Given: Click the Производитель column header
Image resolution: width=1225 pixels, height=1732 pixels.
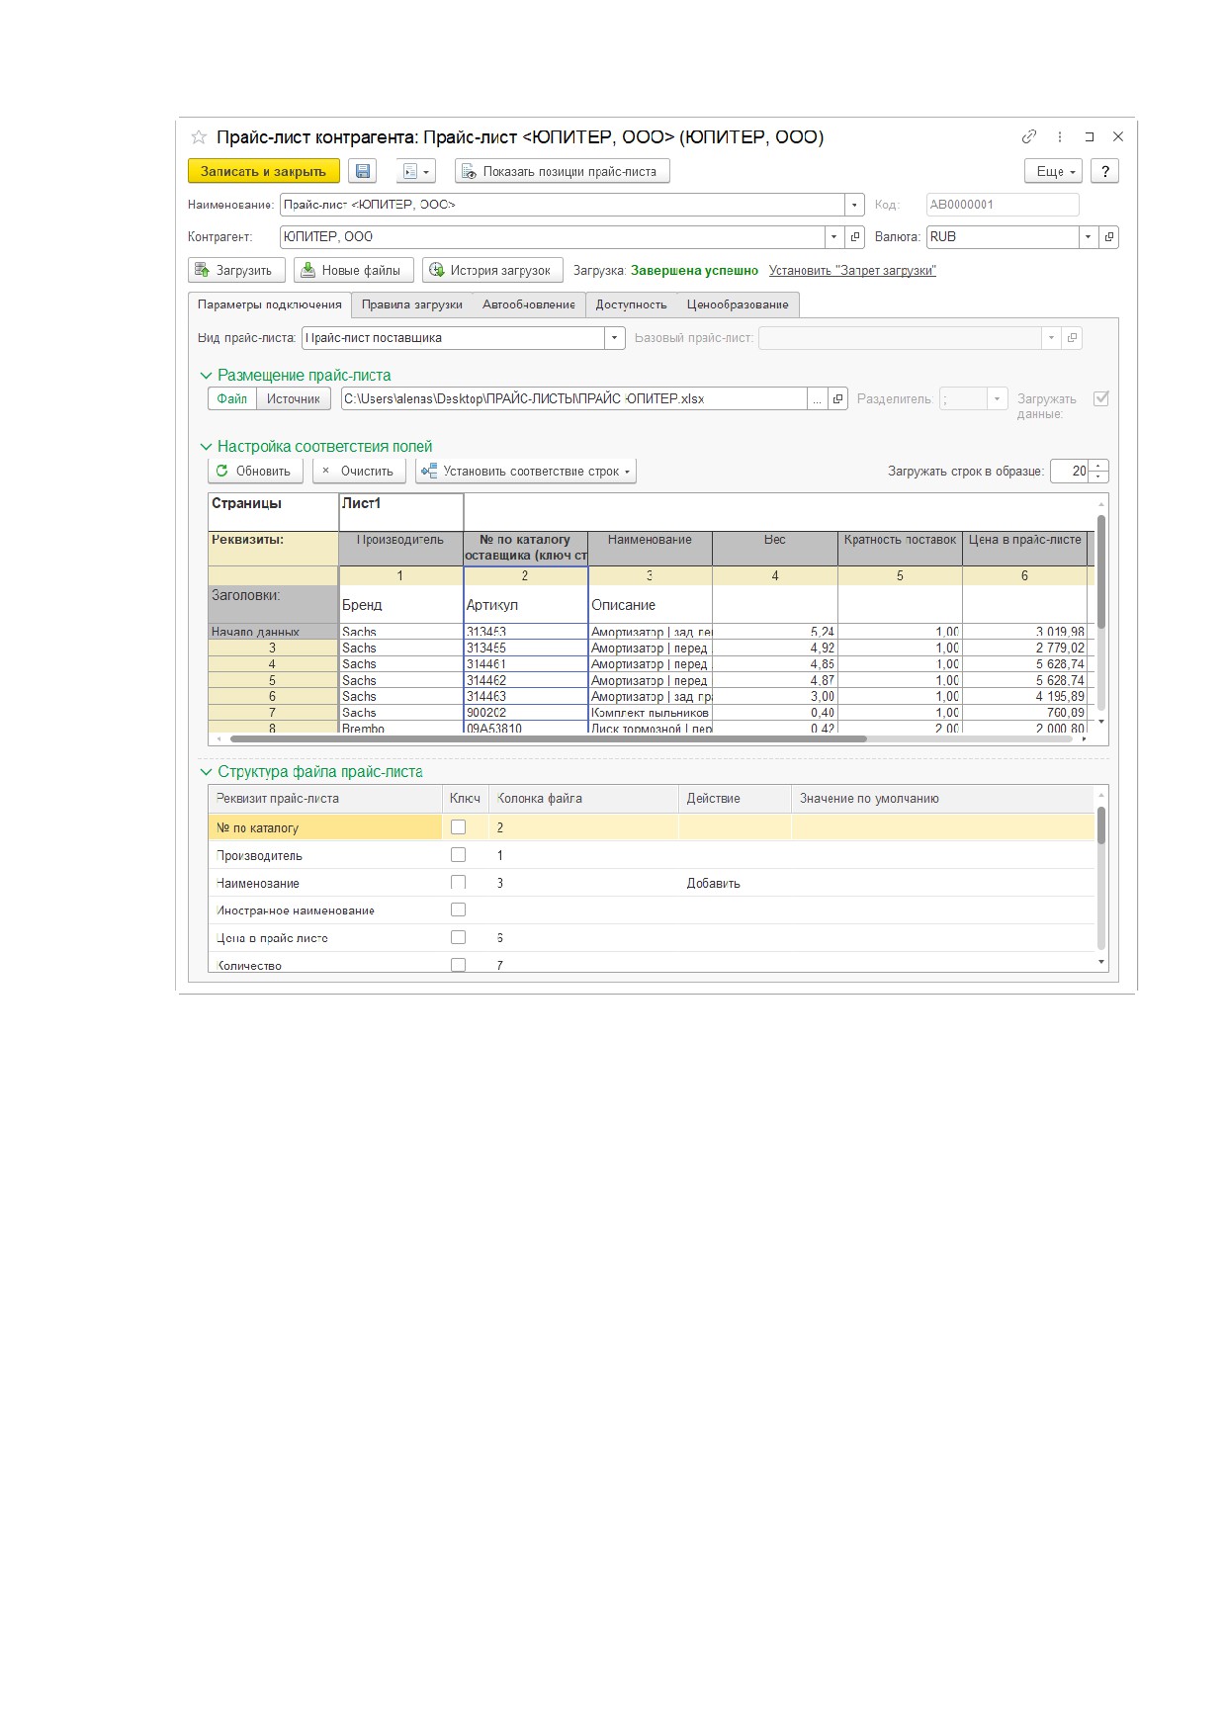Looking at the screenshot, I should [400, 548].
